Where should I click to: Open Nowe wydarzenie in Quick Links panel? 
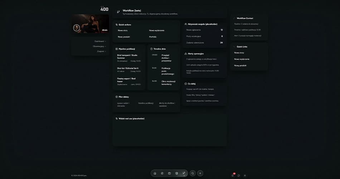click(242, 59)
